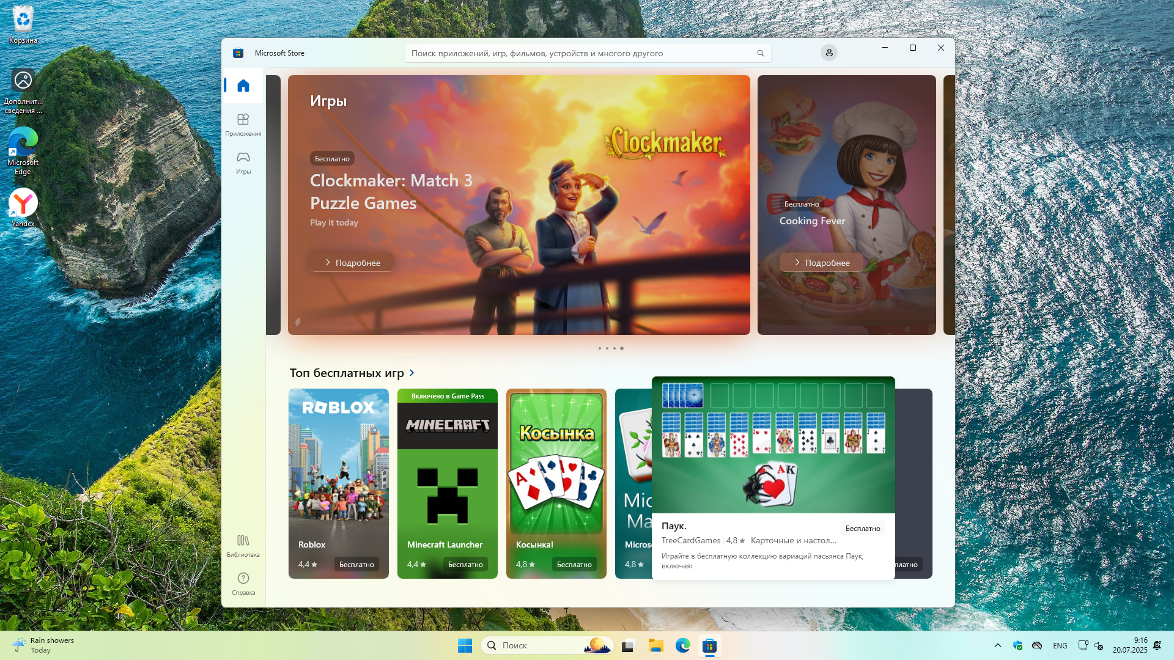Select the last carousel page dot
This screenshot has height=660, width=1174.
point(622,348)
